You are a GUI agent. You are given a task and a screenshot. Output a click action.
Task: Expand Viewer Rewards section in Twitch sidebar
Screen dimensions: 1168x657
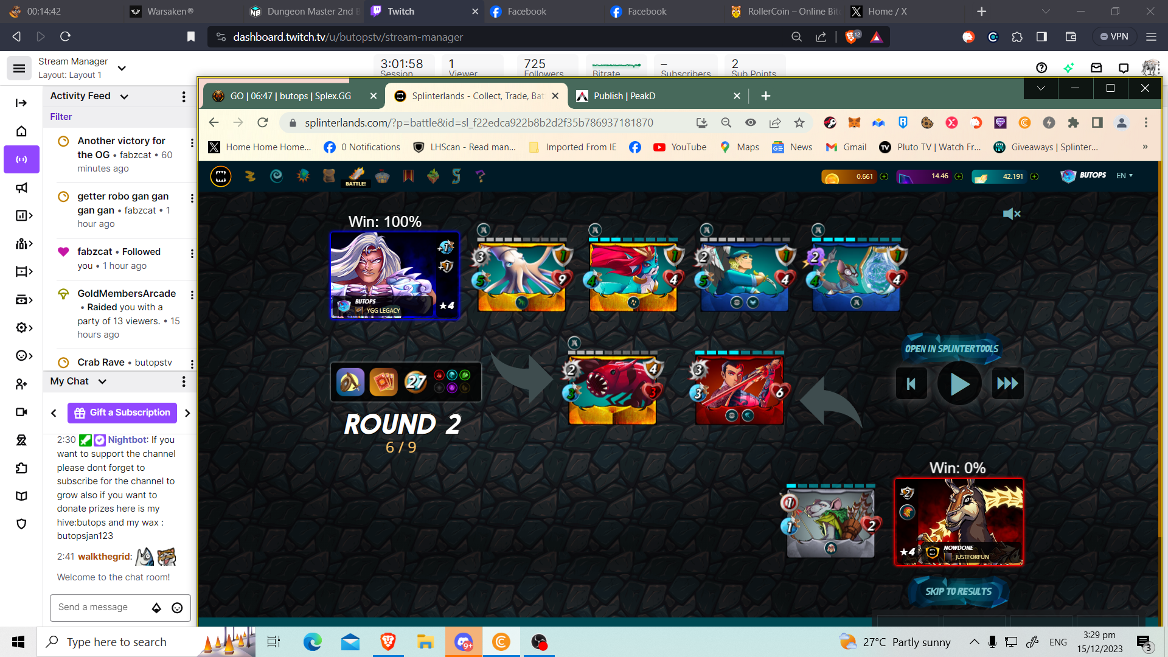pyautogui.click(x=23, y=356)
